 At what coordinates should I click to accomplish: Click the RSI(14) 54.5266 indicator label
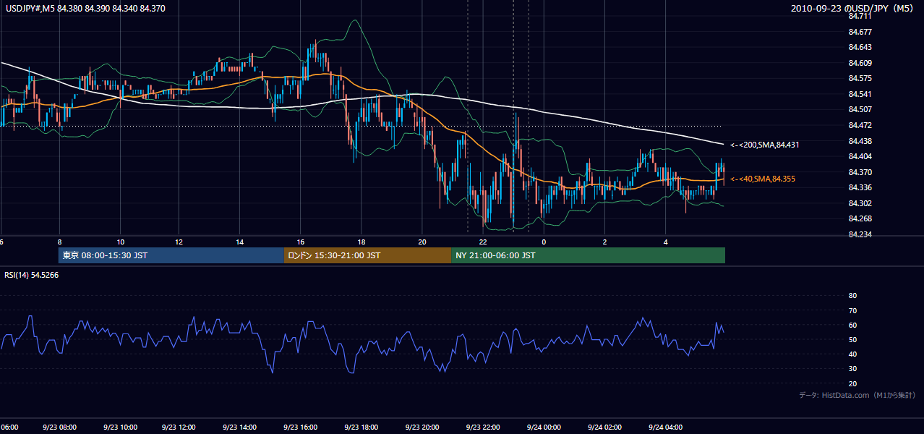32,275
